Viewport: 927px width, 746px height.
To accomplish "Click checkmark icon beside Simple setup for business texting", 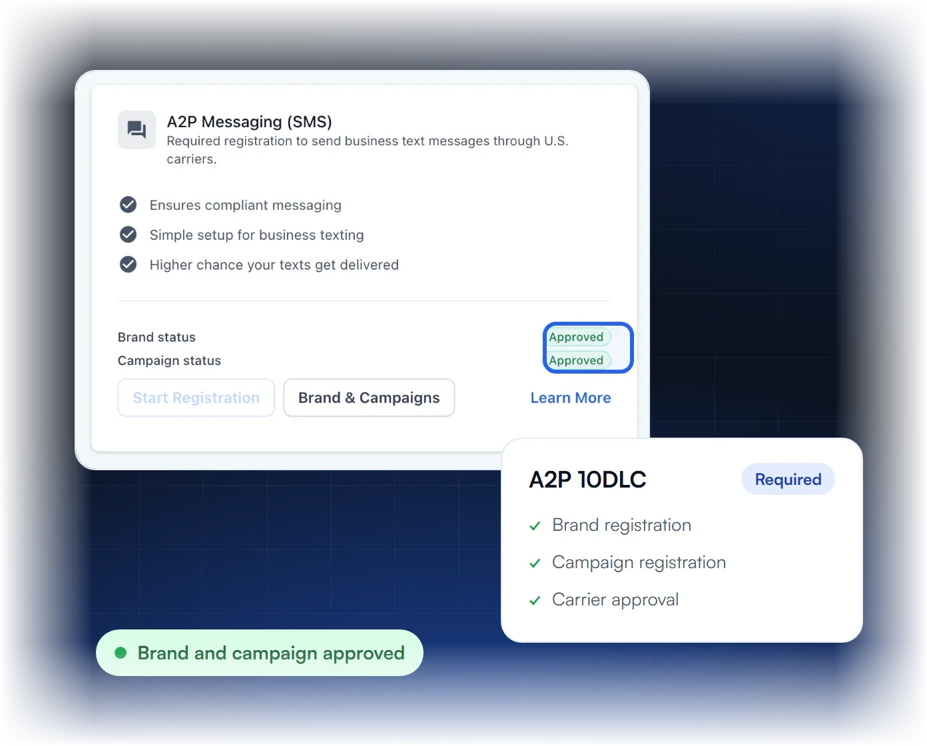I will pyautogui.click(x=128, y=234).
